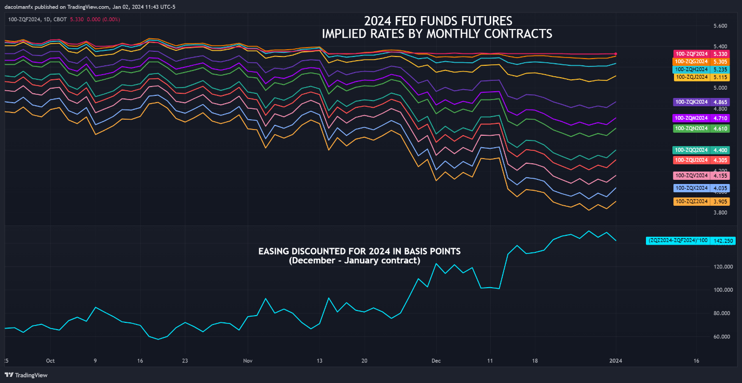This screenshot has width=742, height=383.
Task: Click the Dec label on the time axis
Action: (x=436, y=360)
